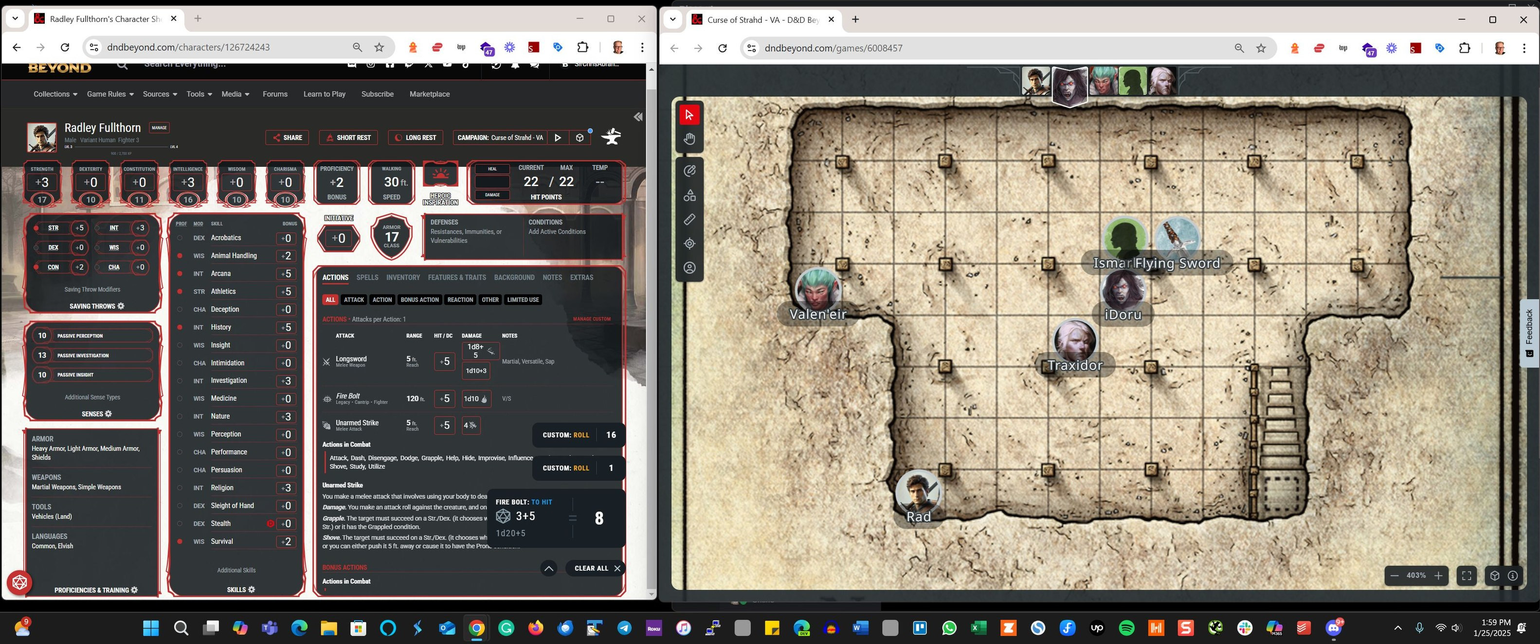This screenshot has width=1540, height=644.
Task: Collapse the dice roll results panel
Action: point(548,568)
